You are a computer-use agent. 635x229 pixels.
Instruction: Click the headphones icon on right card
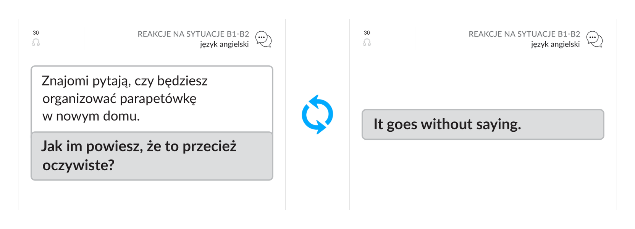click(x=367, y=42)
